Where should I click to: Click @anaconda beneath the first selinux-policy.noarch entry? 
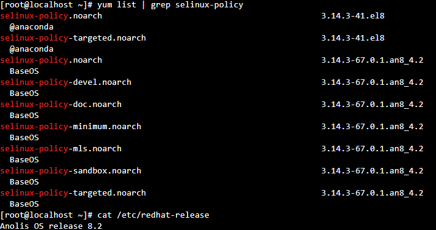[31, 27]
